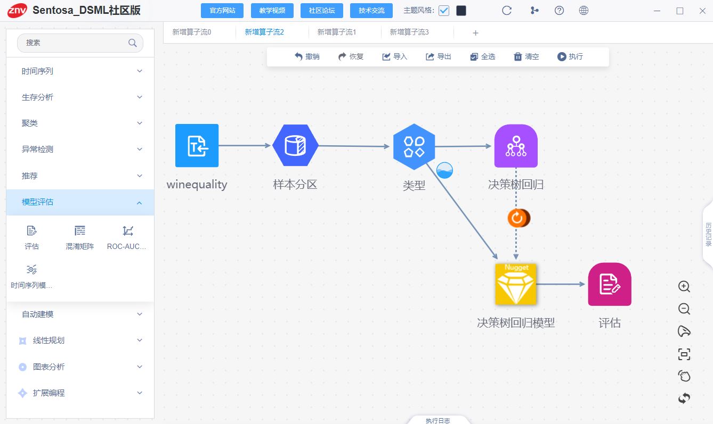The height and width of the screenshot is (424, 713).
Task: Click 清空 clear in toolbar
Action: click(526, 56)
